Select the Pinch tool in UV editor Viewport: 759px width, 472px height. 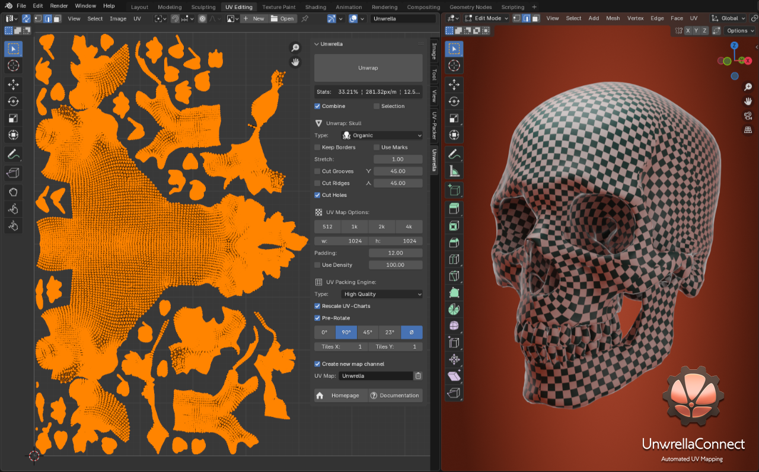click(13, 225)
